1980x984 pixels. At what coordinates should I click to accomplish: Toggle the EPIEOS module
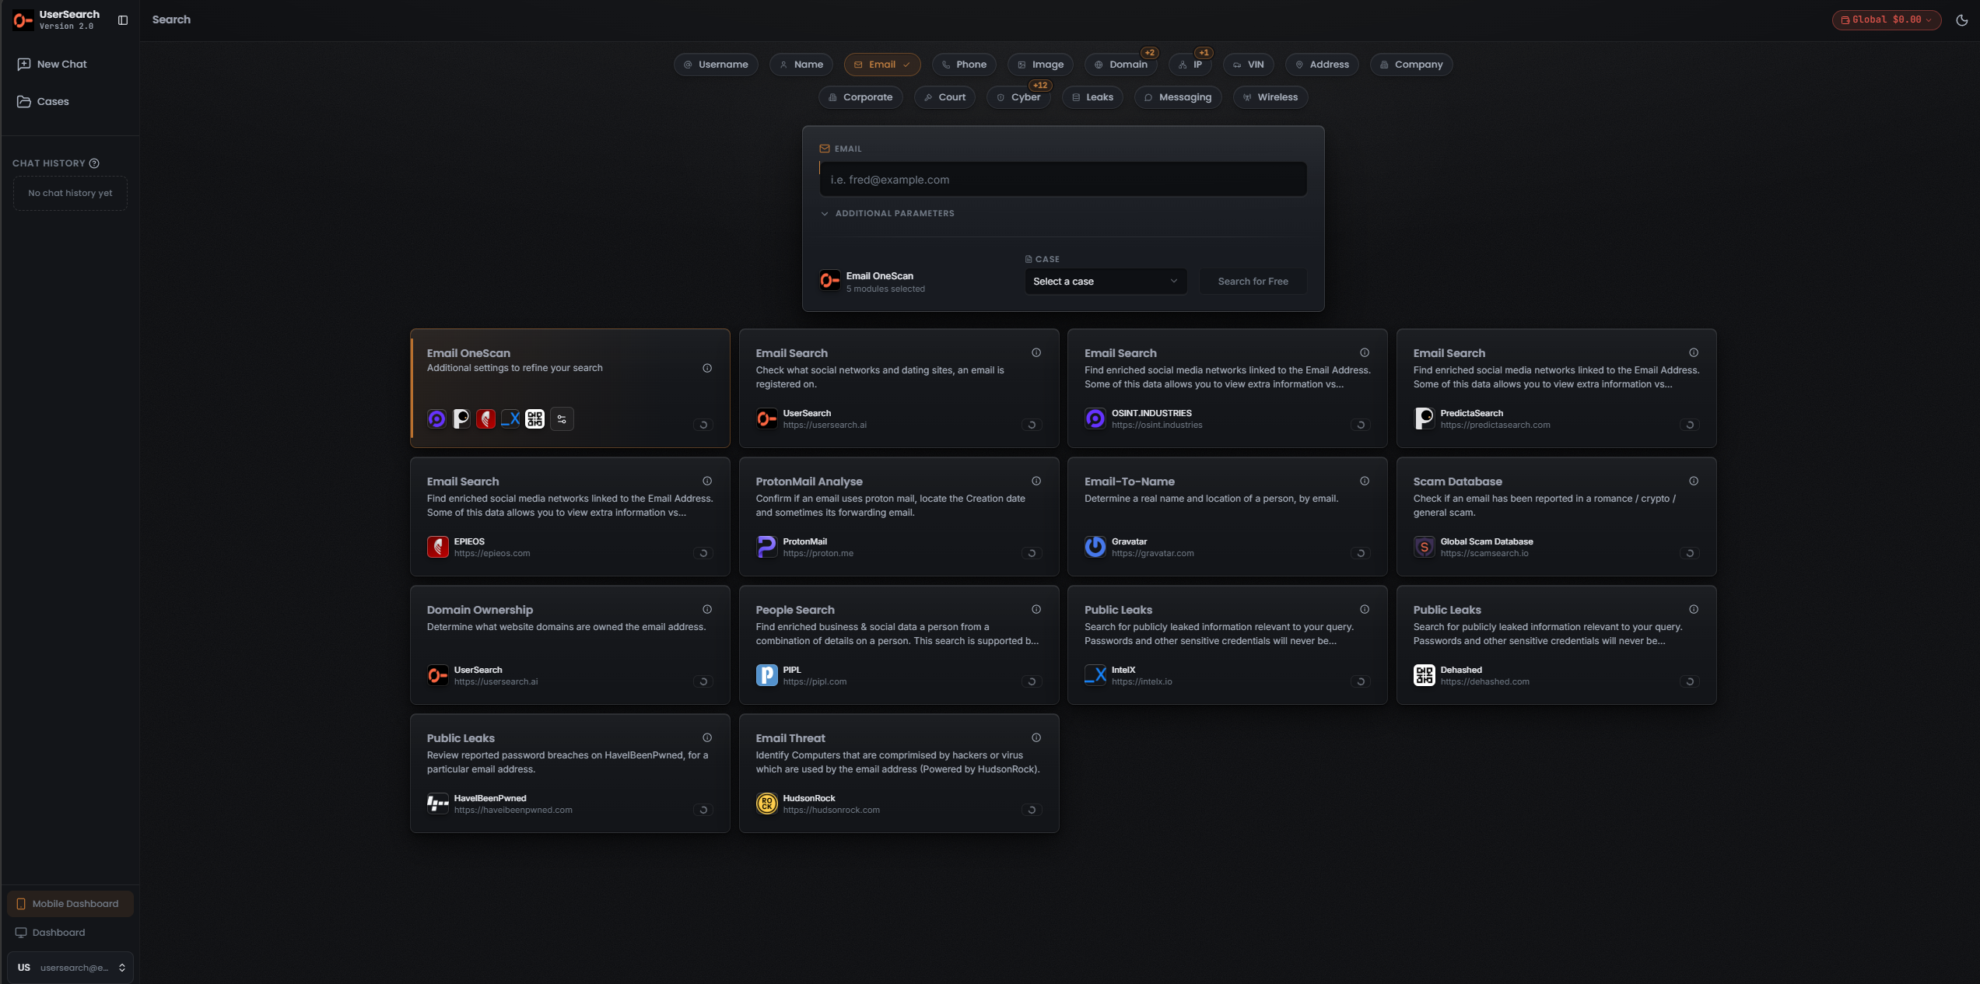click(x=703, y=553)
